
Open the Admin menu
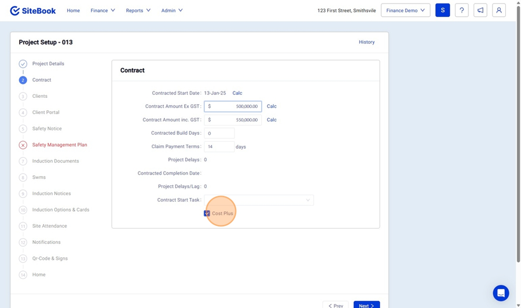(172, 10)
